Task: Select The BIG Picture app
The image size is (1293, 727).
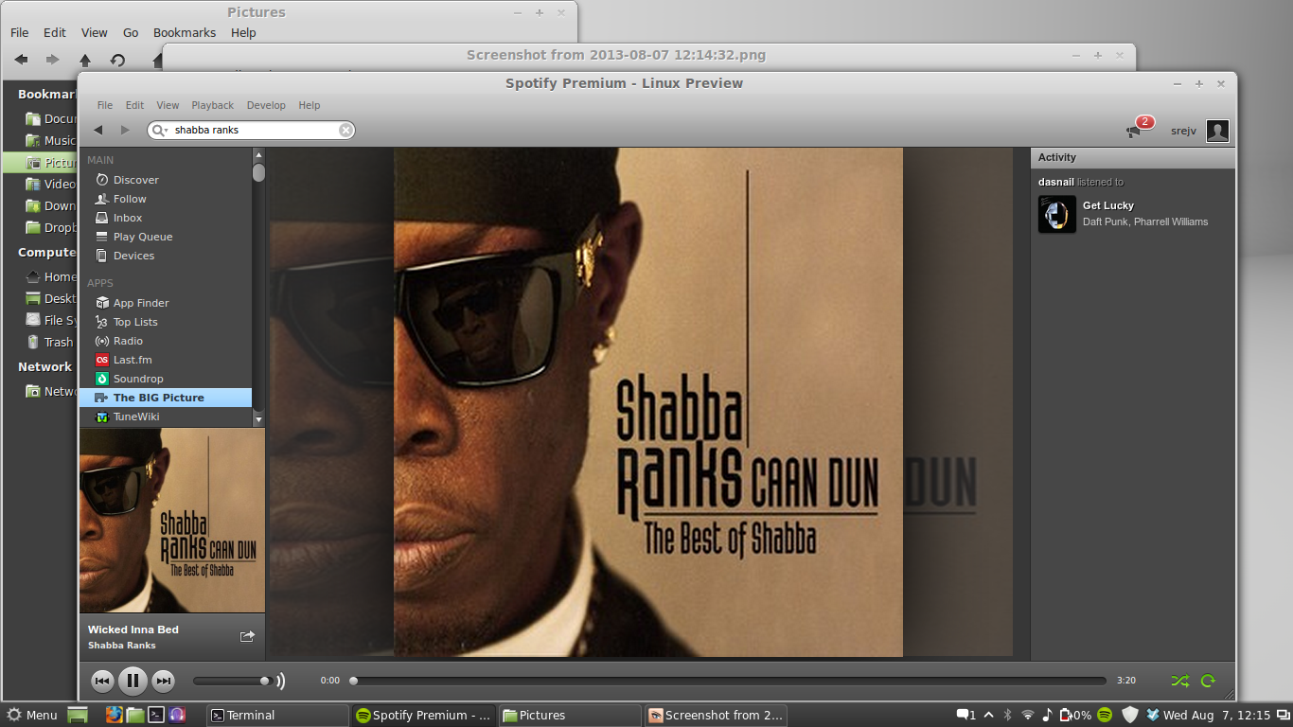Action: click(x=165, y=398)
